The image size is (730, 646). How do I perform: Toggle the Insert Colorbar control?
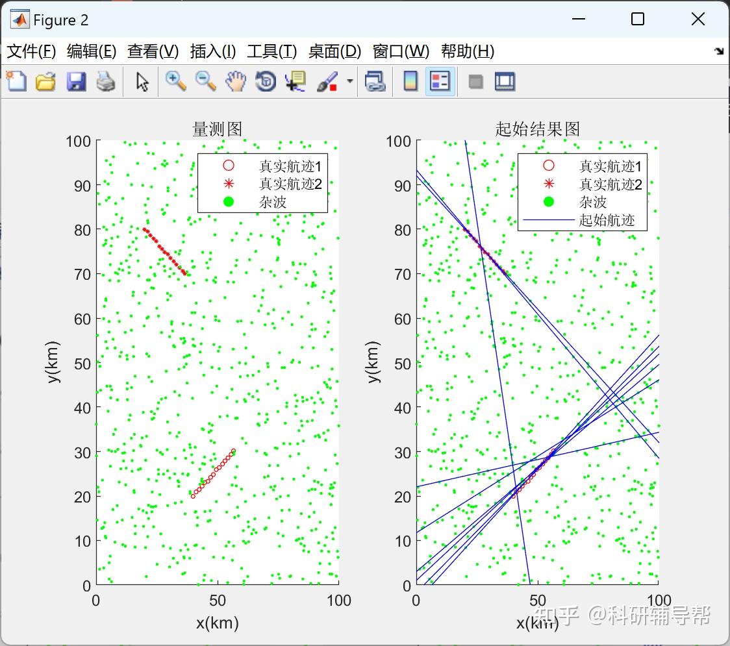410,81
